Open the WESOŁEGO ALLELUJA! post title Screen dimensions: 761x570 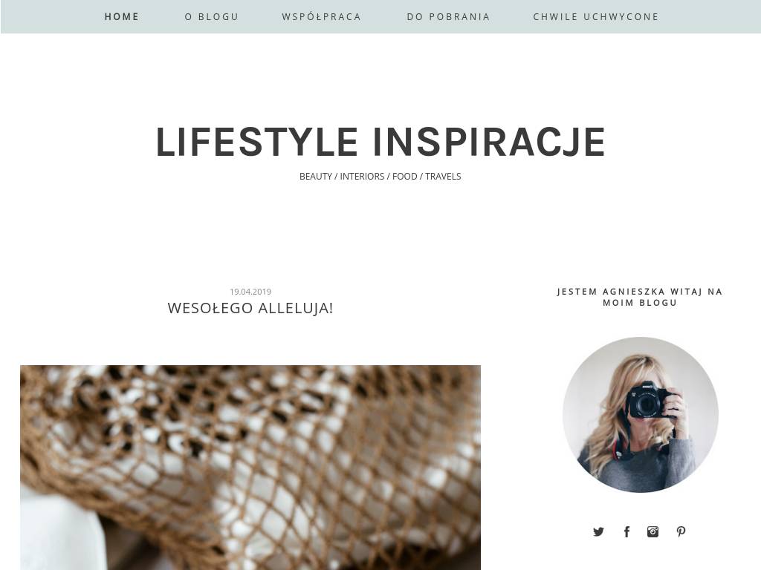point(250,308)
